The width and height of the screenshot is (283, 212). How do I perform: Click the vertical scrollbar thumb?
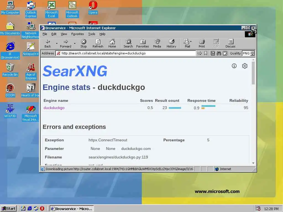253,73
